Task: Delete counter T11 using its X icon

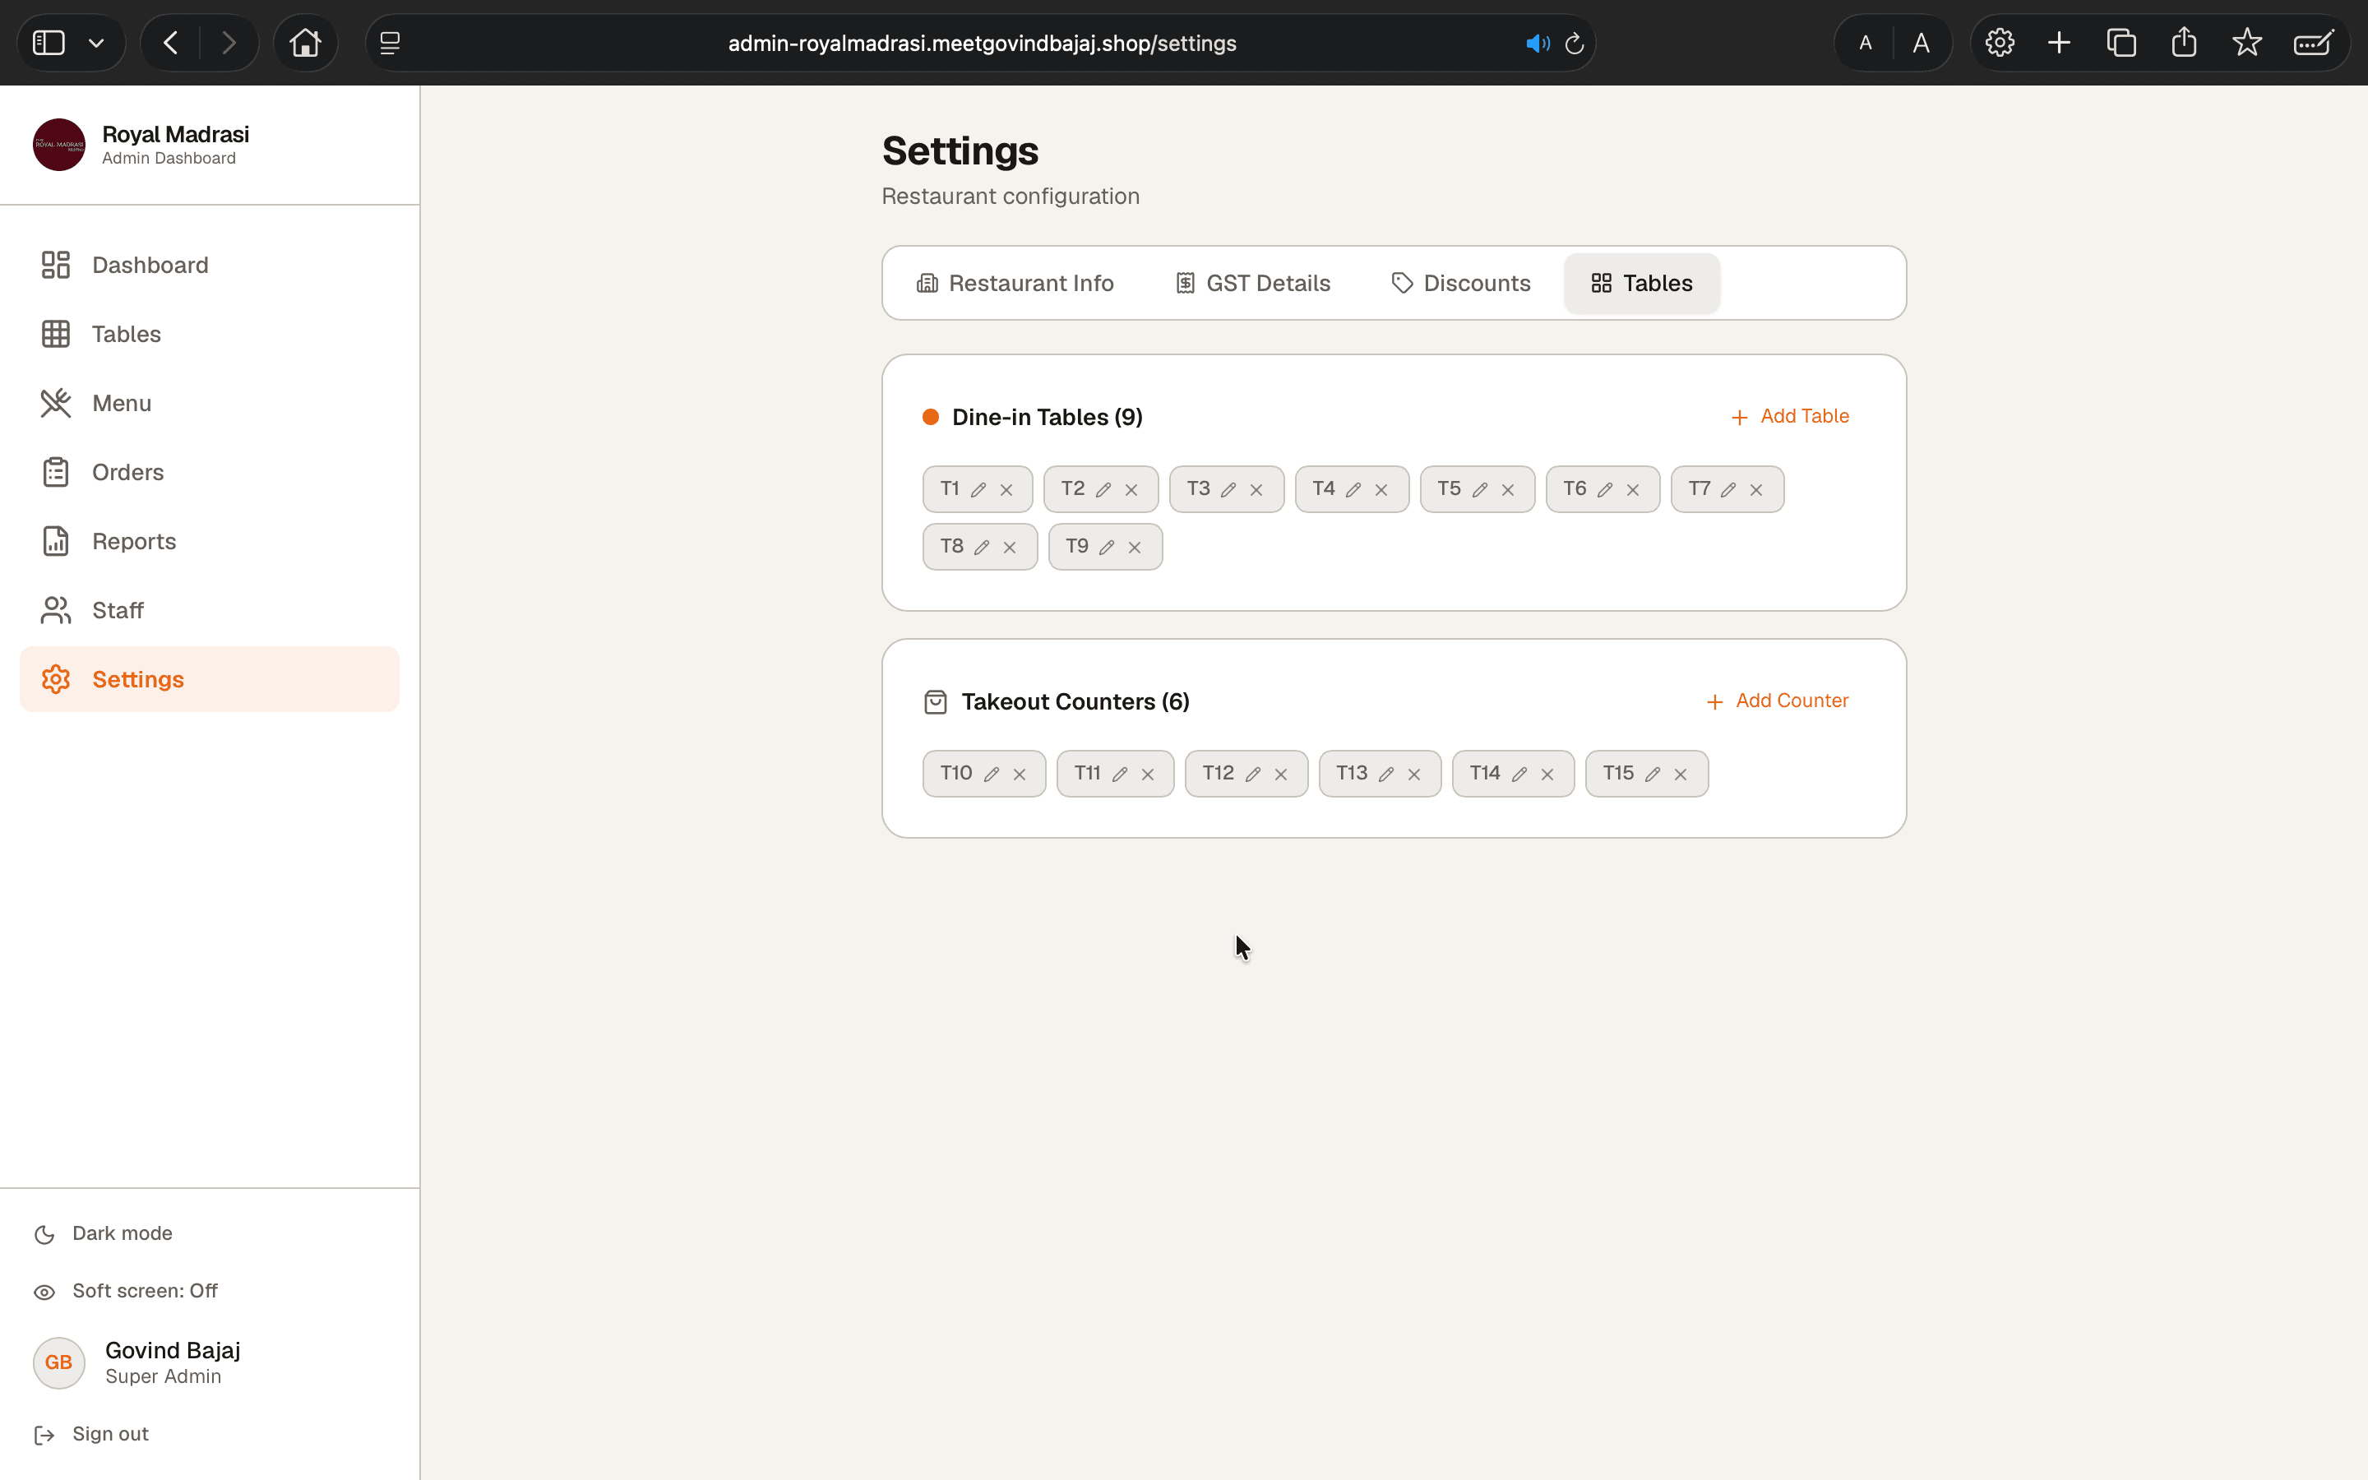Action: coord(1148,775)
